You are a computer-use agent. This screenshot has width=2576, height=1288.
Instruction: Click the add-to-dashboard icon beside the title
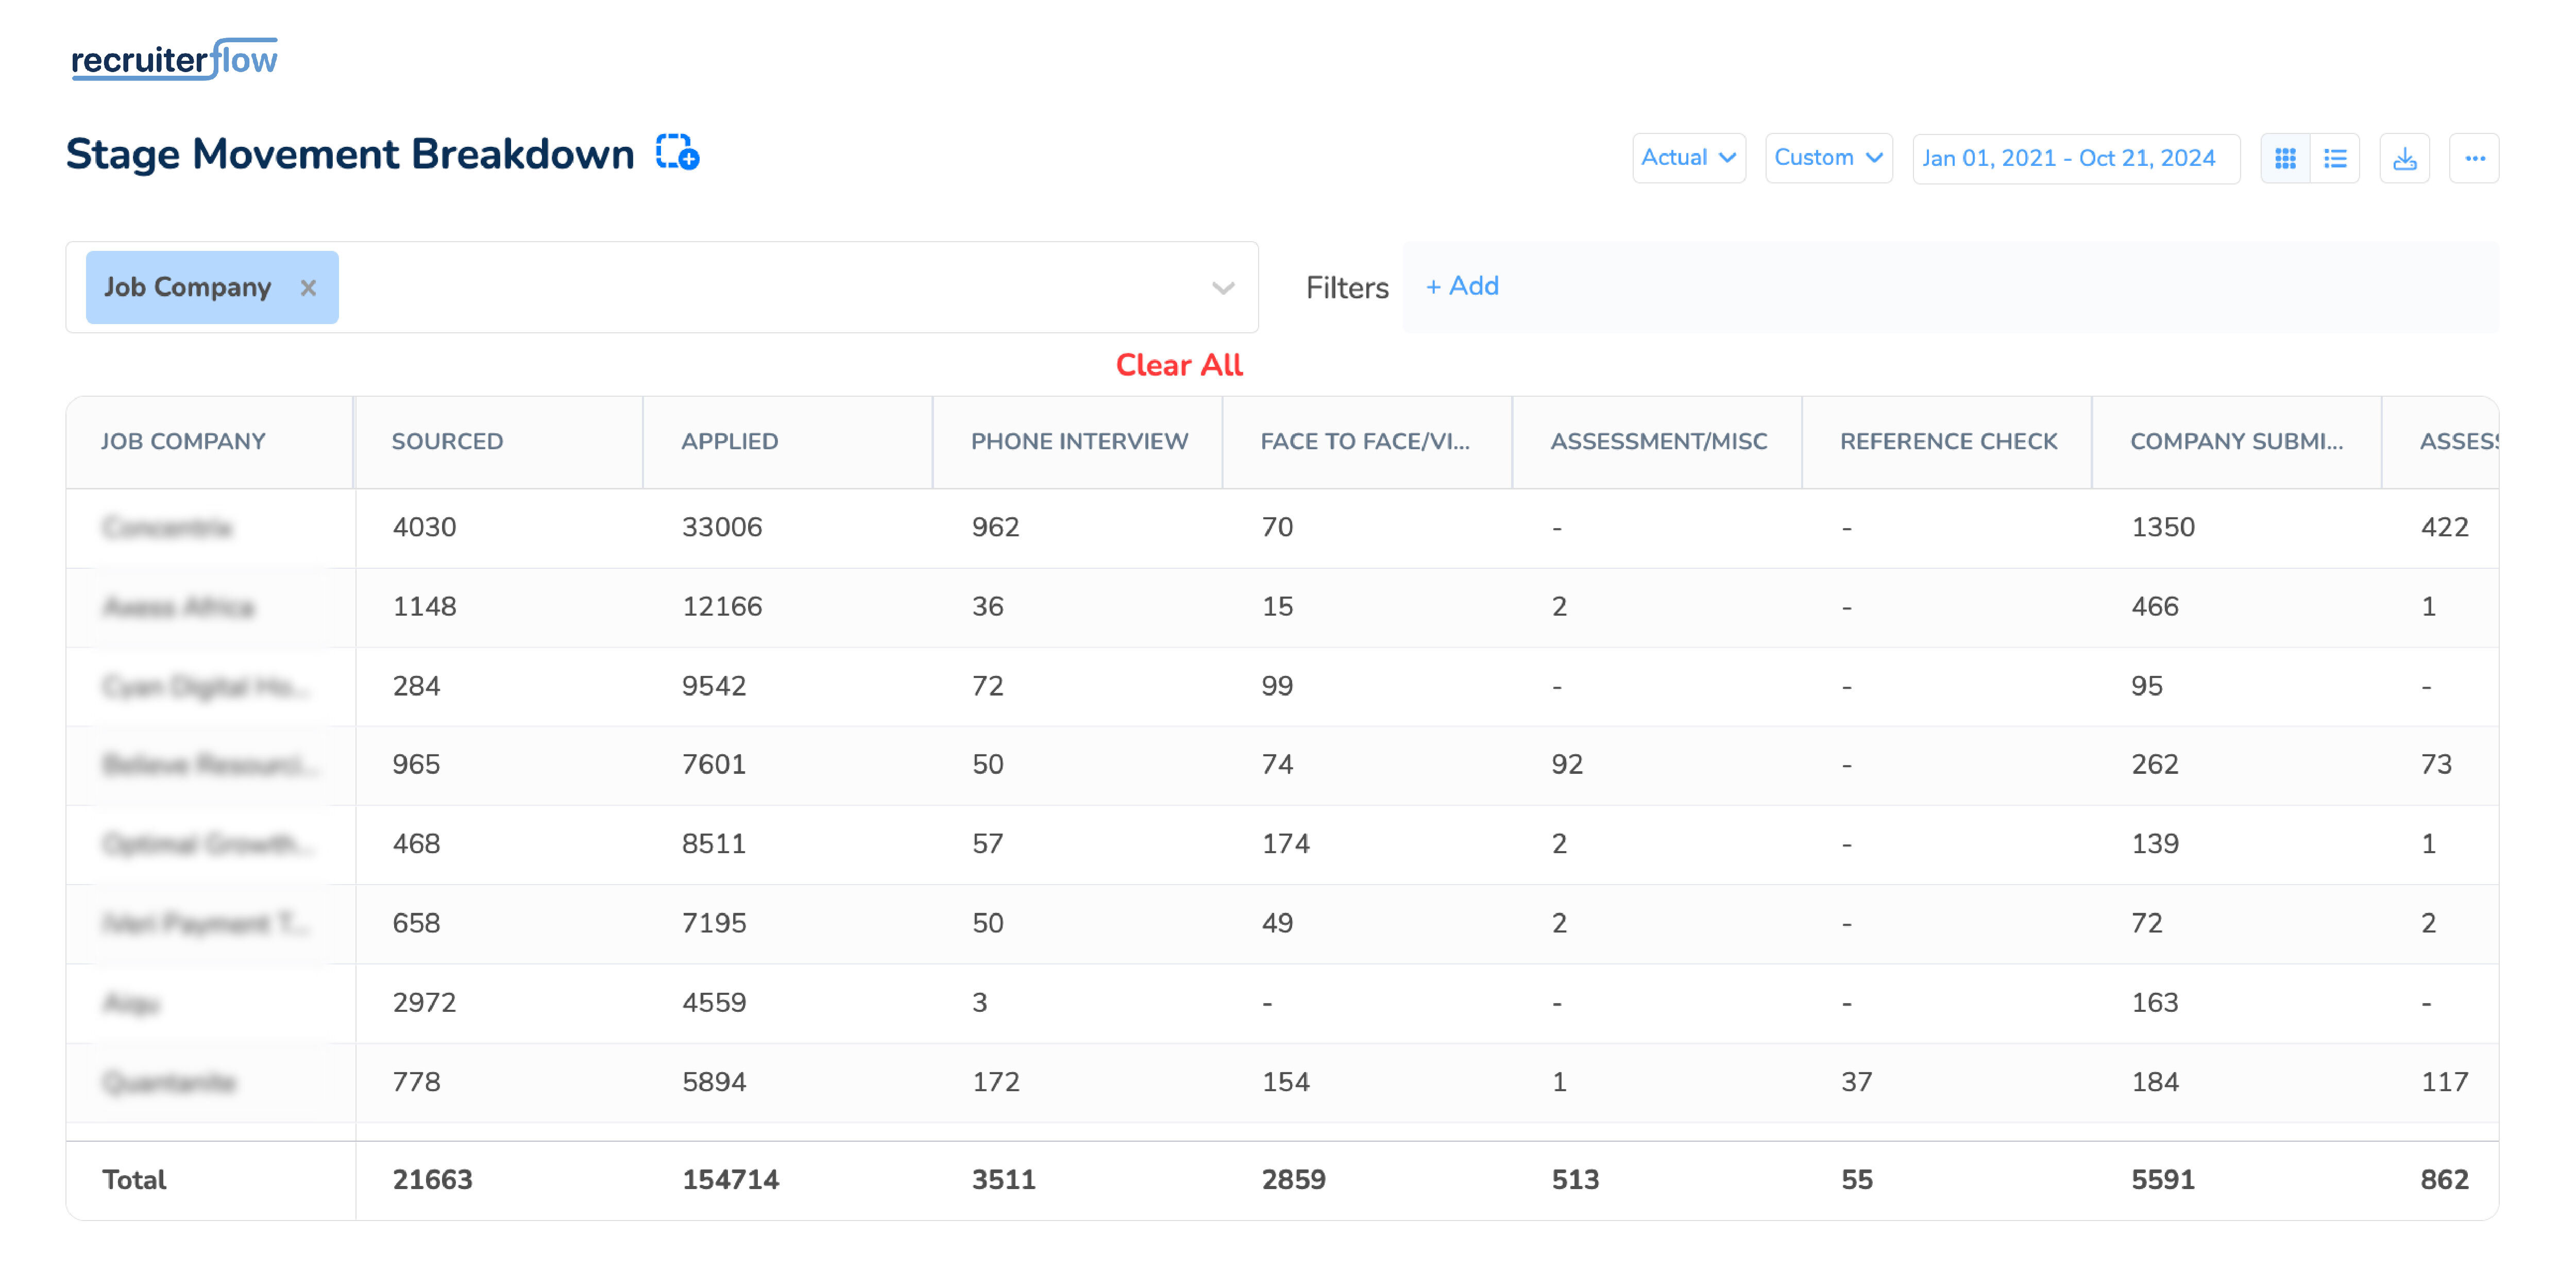(677, 153)
